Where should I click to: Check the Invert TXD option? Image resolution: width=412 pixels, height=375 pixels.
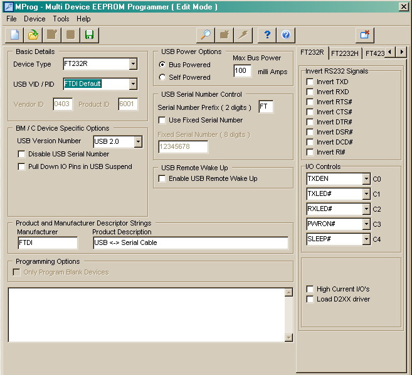(310, 82)
